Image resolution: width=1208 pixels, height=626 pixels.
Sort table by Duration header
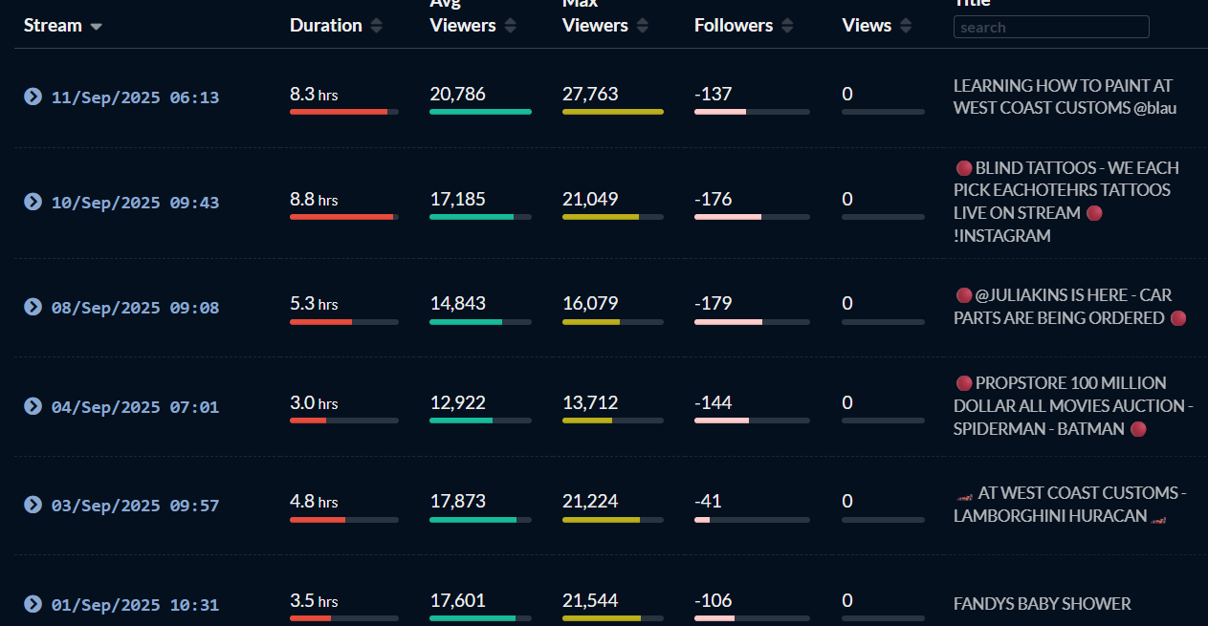point(326,26)
